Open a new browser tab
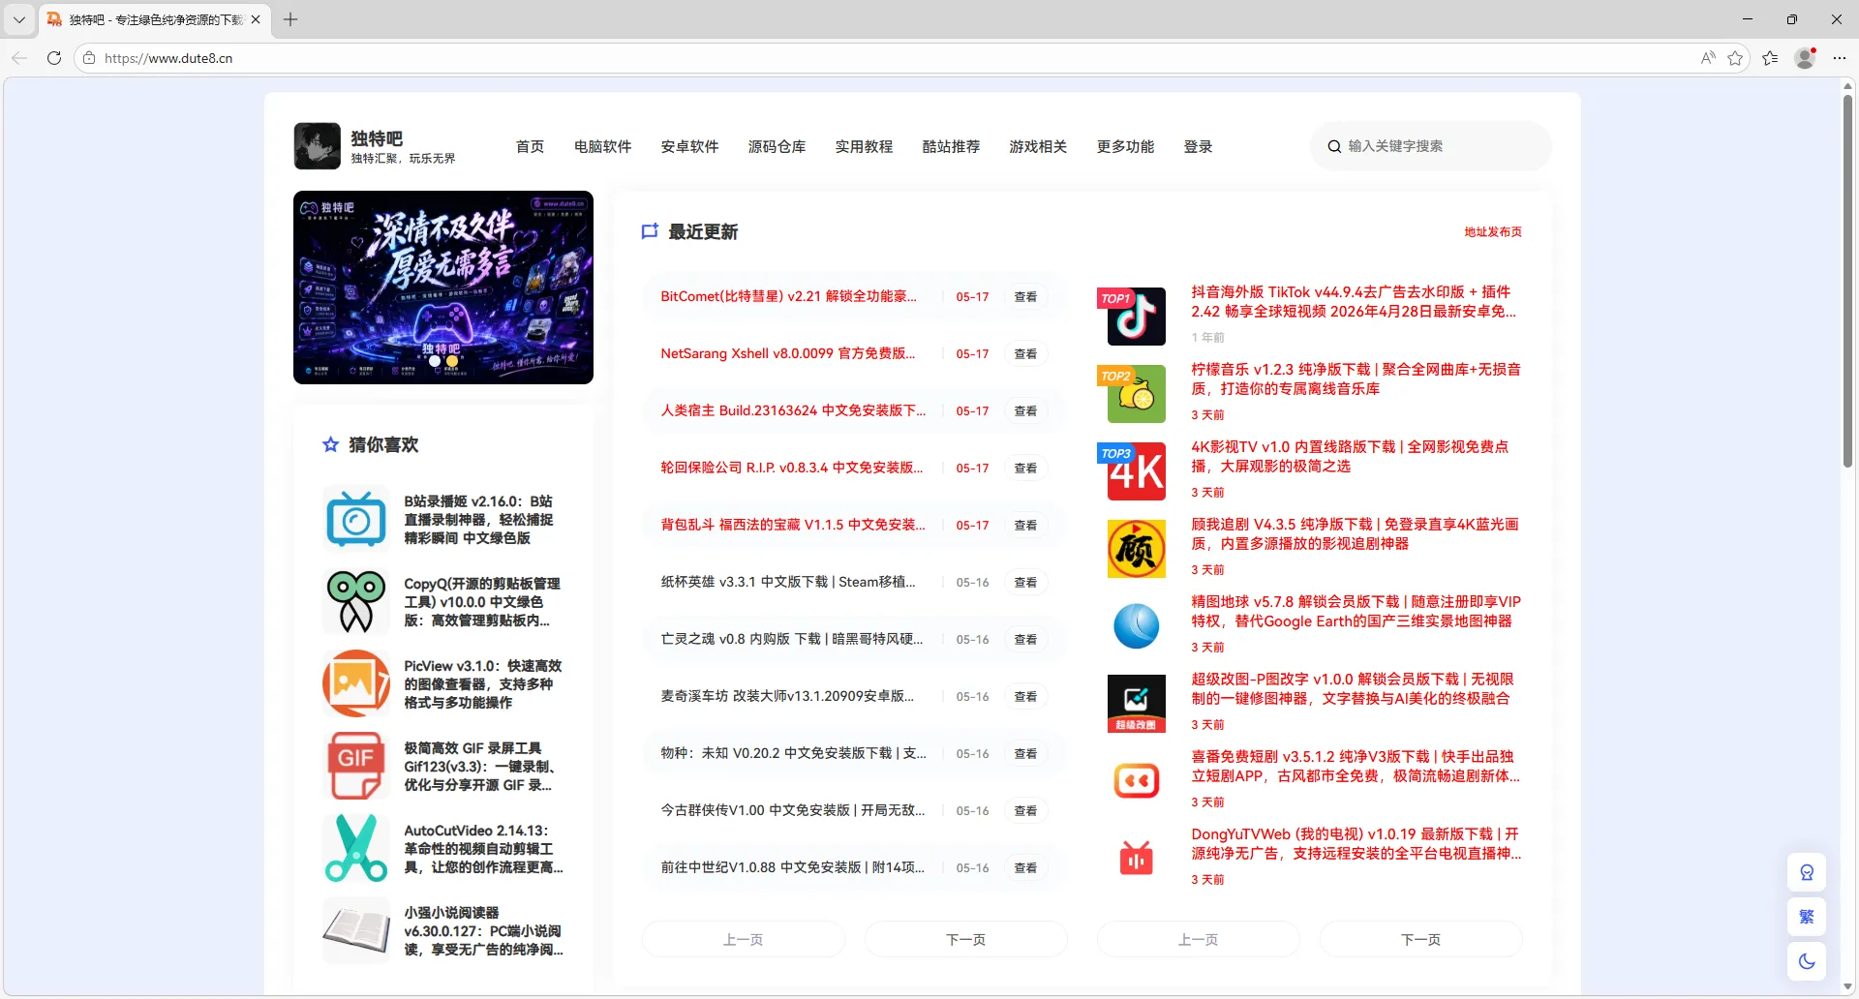Viewport: 1859px width, 999px height. (290, 19)
